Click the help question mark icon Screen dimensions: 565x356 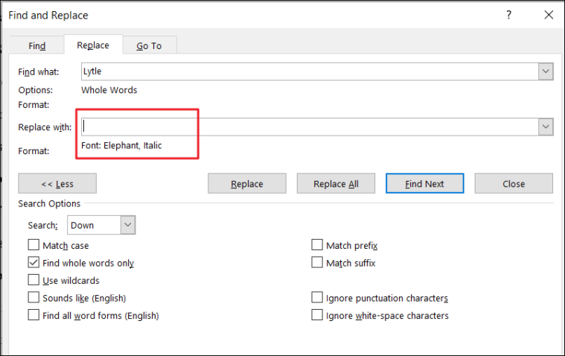click(x=508, y=15)
